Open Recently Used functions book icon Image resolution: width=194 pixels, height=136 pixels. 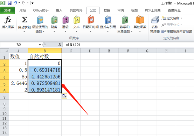pos(40,20)
